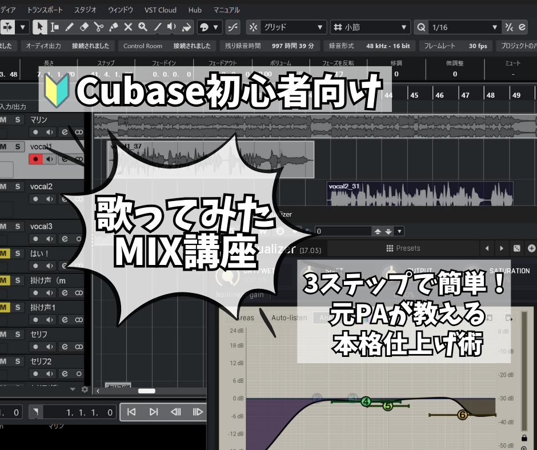Select the Color paint bucket tool

pos(186,27)
